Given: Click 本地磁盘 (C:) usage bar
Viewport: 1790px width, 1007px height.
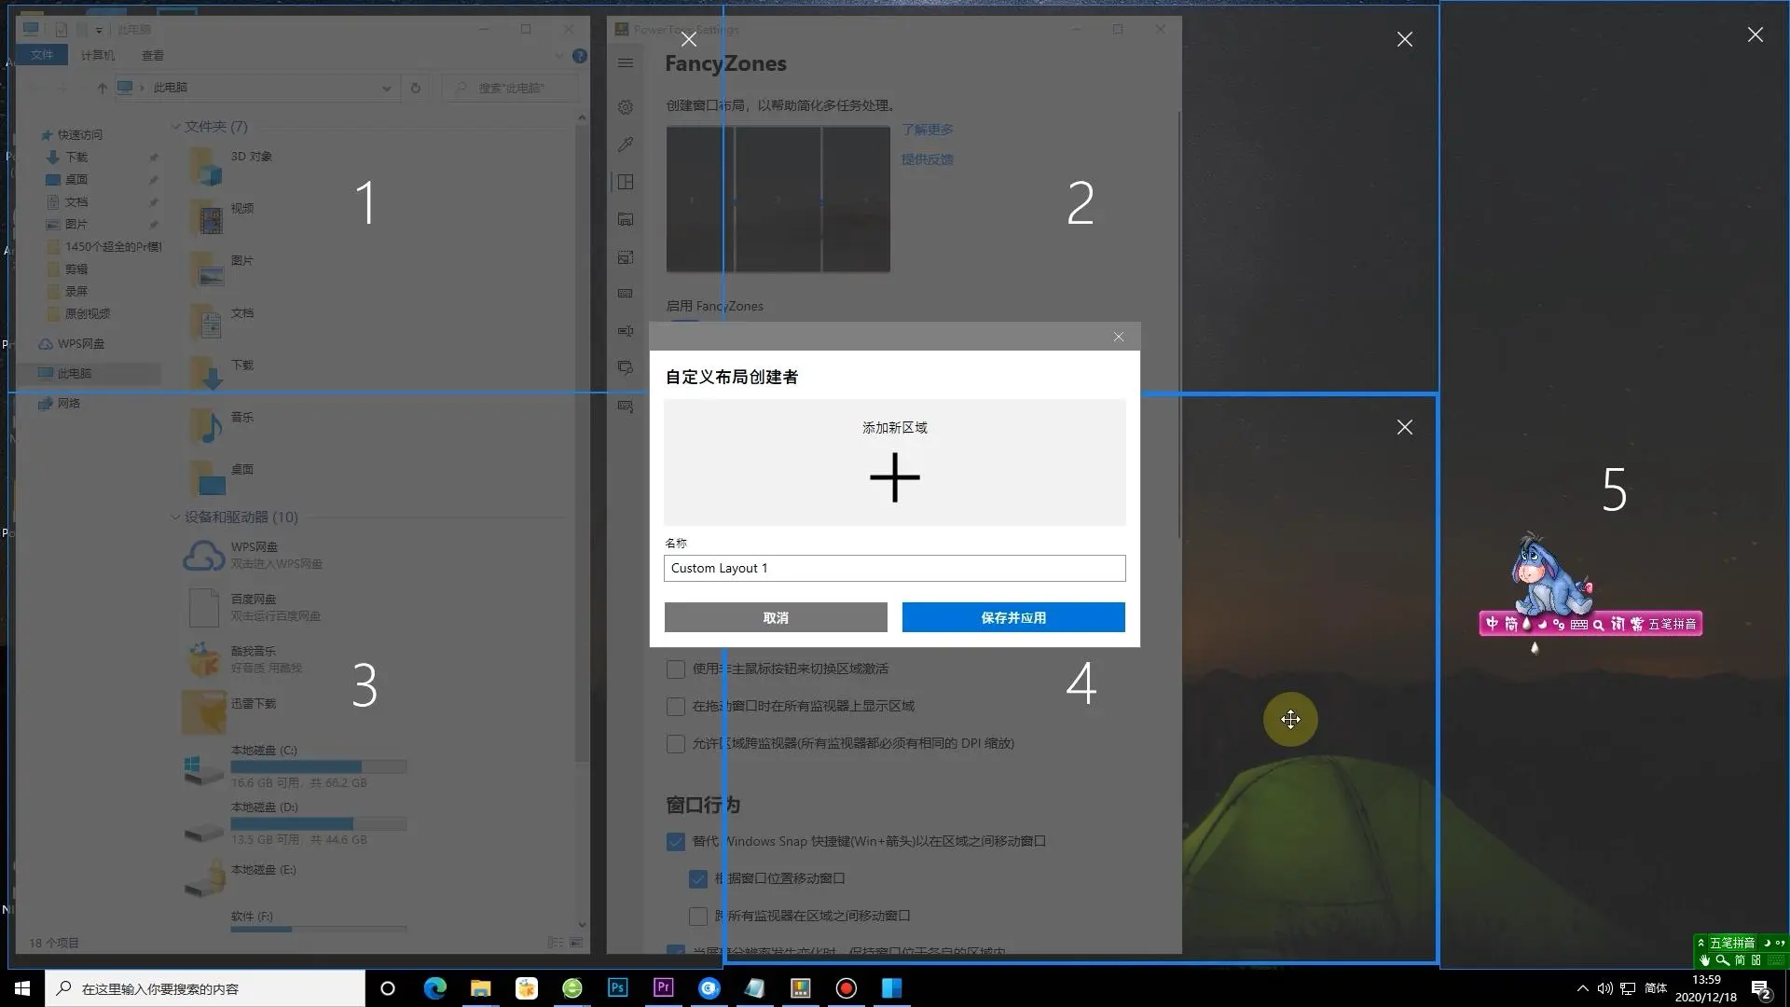Looking at the screenshot, I should pos(319,766).
